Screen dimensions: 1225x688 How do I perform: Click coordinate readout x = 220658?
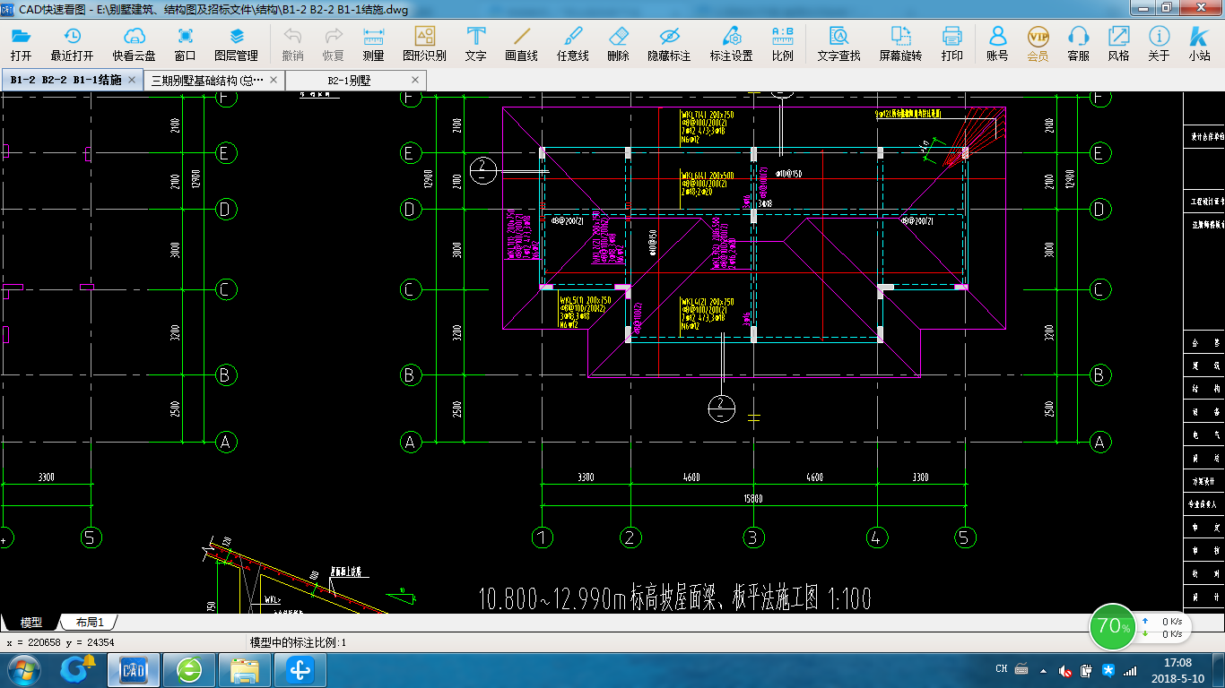pyautogui.click(x=61, y=642)
